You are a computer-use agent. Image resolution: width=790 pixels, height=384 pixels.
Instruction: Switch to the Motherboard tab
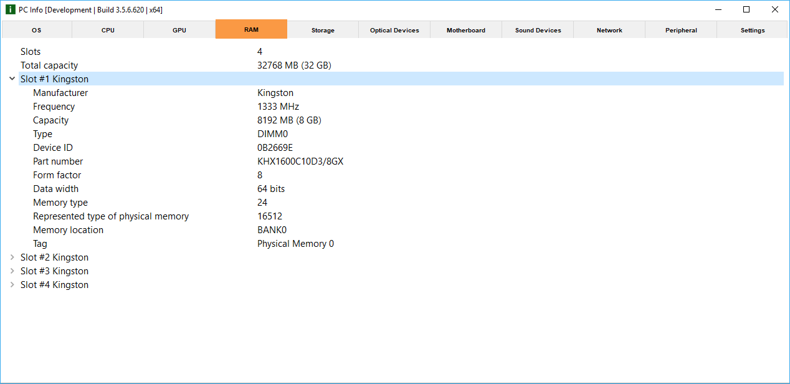click(x=466, y=30)
